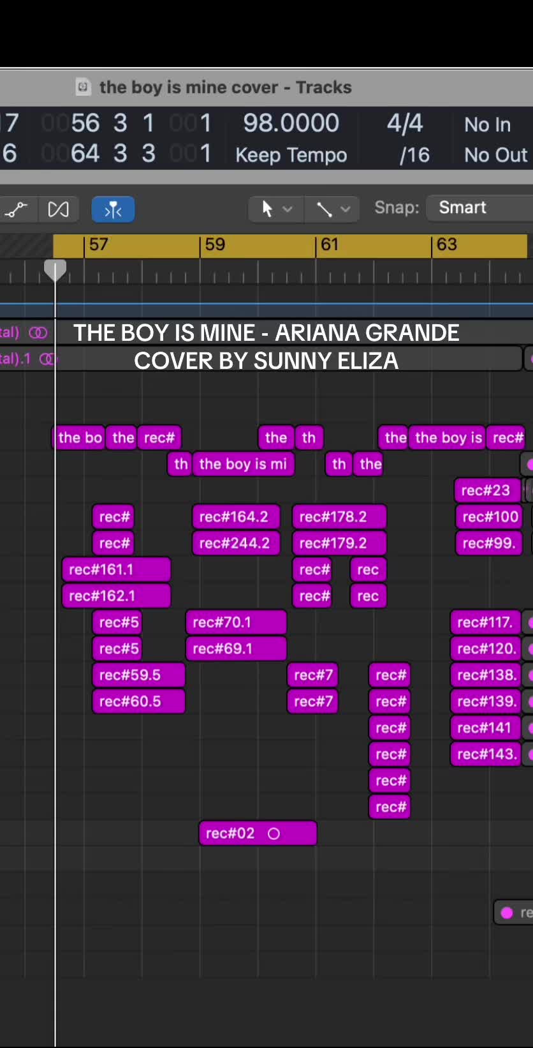Click the playhead handle in the ruler
533x1048 pixels.
click(x=55, y=271)
